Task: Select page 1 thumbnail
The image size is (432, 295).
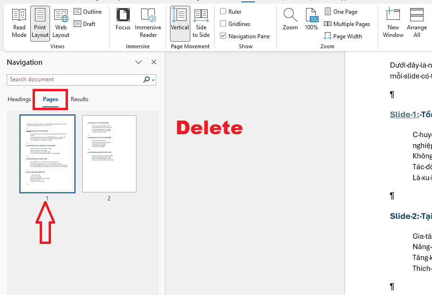Action: (47, 154)
